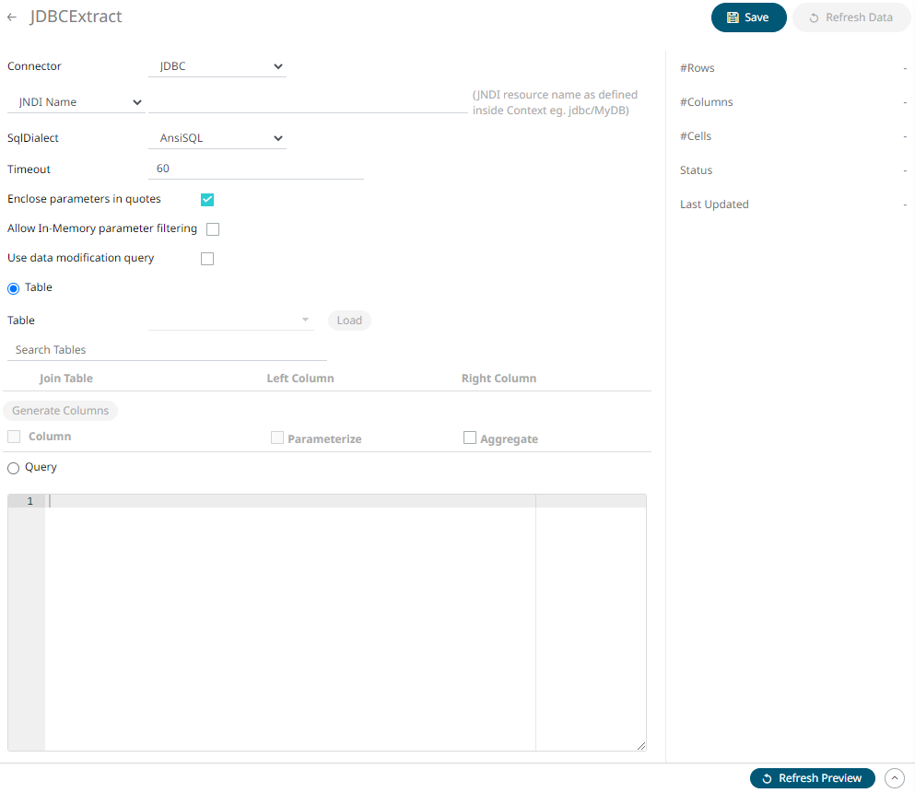Click the JNDI resource name input field

[308, 102]
